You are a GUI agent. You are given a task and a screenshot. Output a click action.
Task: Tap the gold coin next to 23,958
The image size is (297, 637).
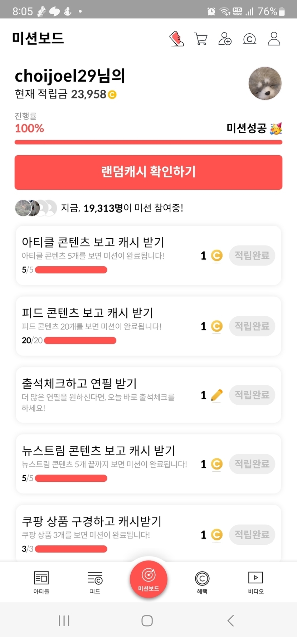[112, 94]
